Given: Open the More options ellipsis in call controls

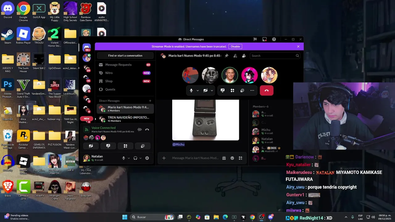Looking at the screenshot, I should click(x=252, y=90).
